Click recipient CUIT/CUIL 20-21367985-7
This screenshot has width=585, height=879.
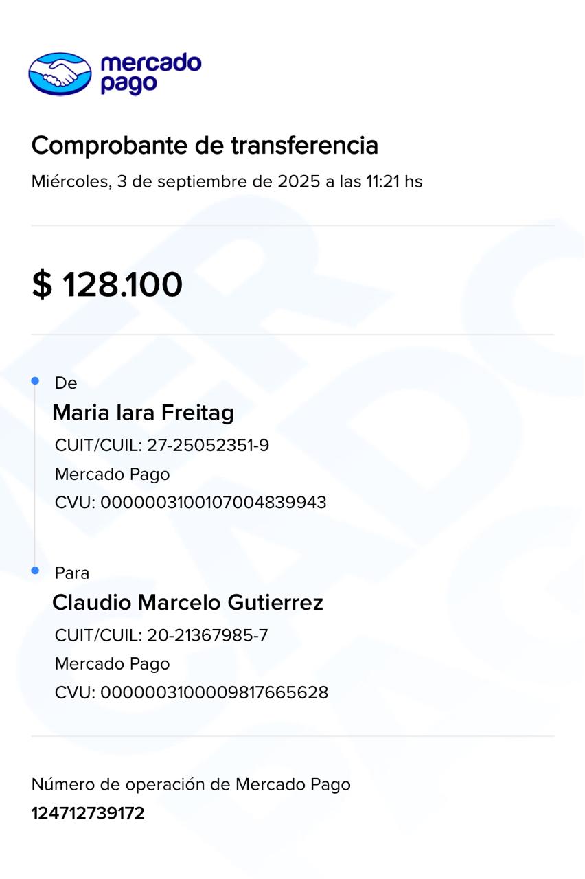pos(161,636)
